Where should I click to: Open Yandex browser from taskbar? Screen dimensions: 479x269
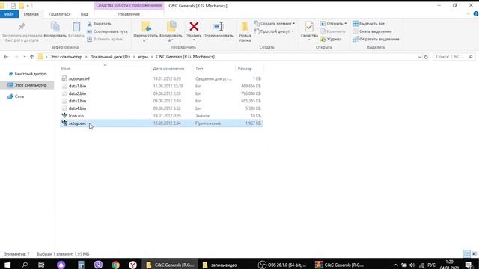[132, 265]
